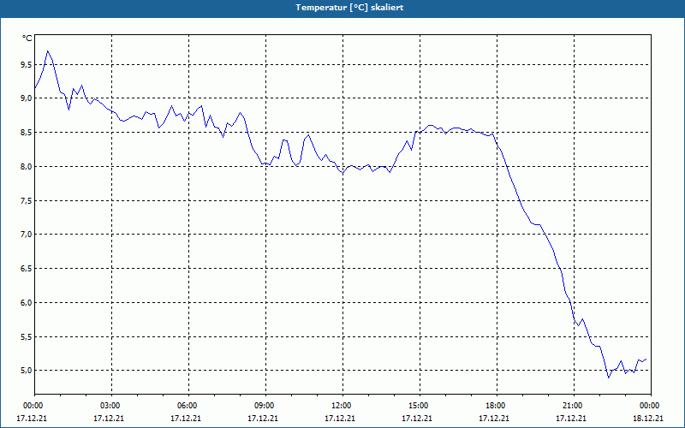Click the title 'Temperatur [°C] skaliert'

click(x=349, y=8)
